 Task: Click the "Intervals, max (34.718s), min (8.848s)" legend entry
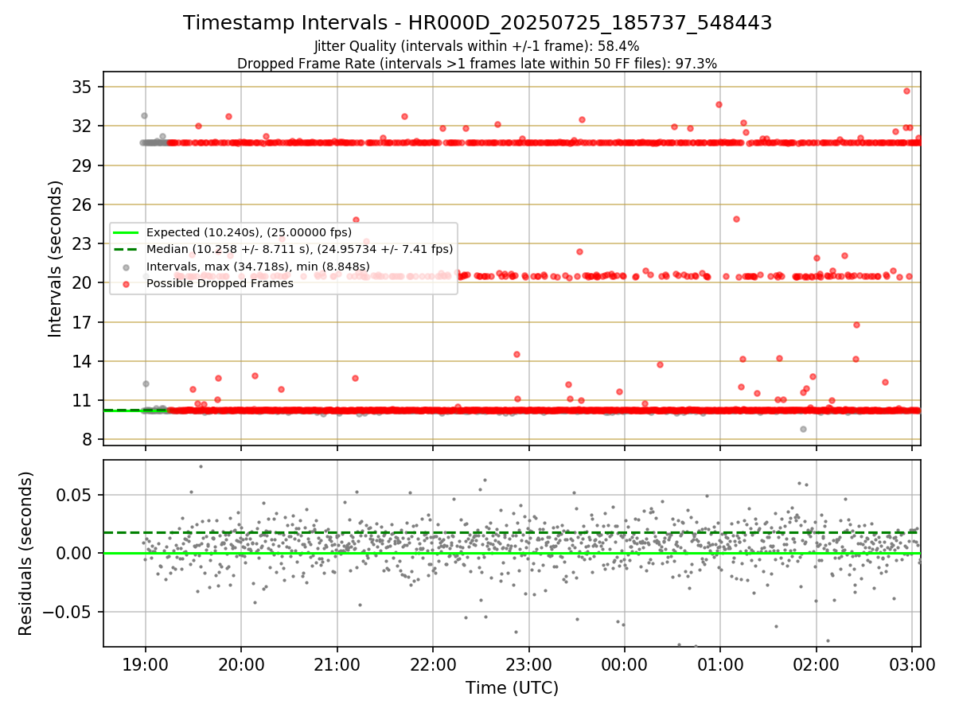(x=259, y=266)
